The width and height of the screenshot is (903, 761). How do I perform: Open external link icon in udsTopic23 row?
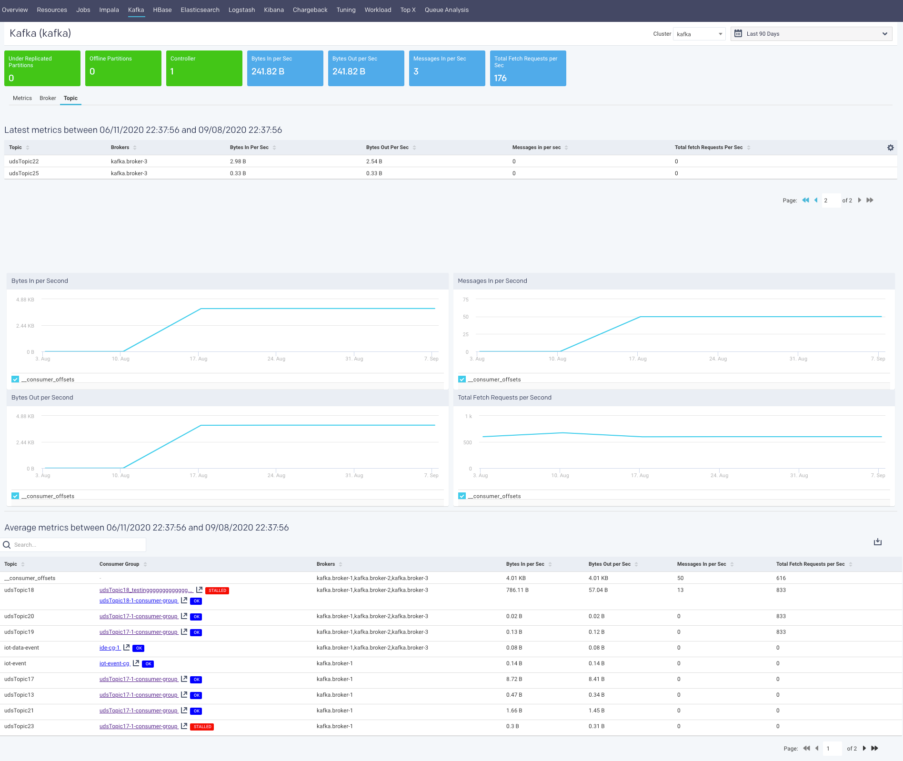[x=184, y=726]
